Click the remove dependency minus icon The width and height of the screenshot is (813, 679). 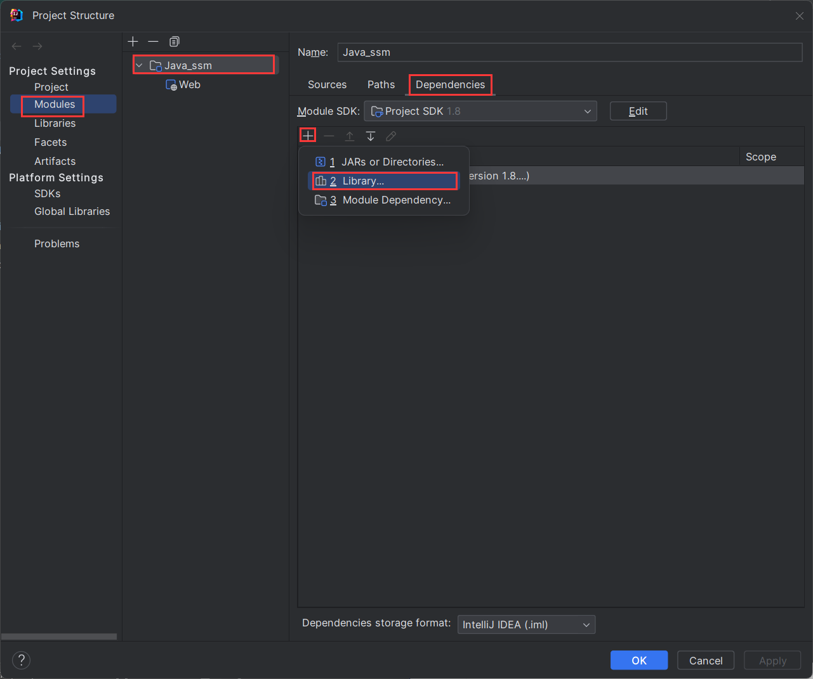(329, 136)
